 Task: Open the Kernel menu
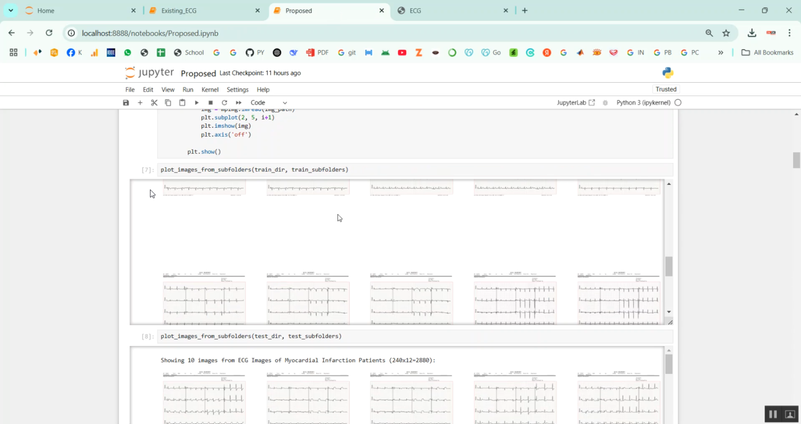pyautogui.click(x=210, y=90)
